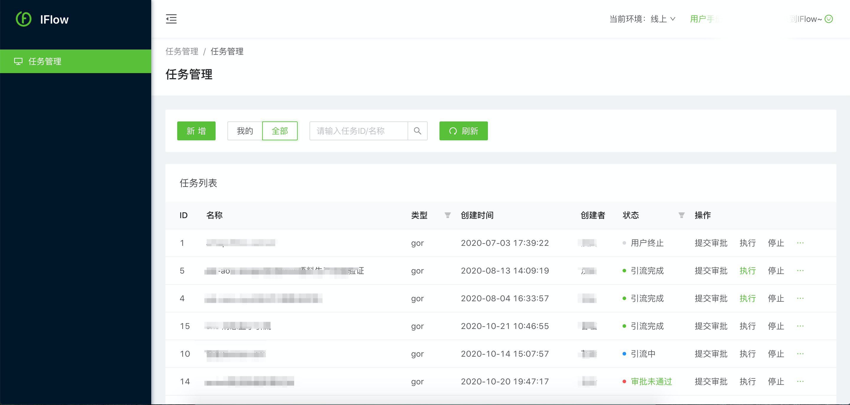The width and height of the screenshot is (850, 405).
Task: Click 提交审批 for task 14
Action: [x=711, y=381]
